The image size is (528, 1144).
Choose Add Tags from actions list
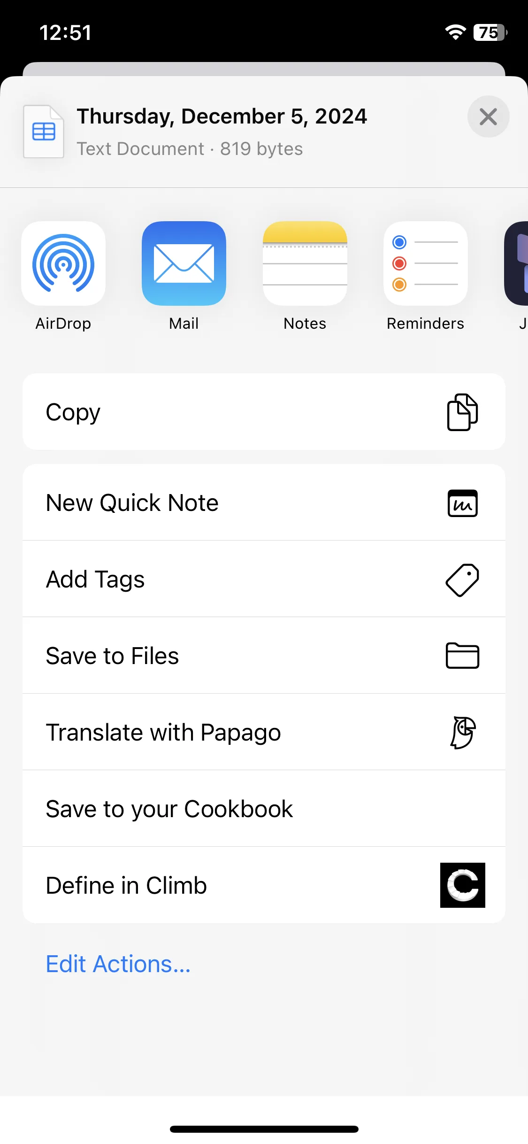[x=264, y=579]
